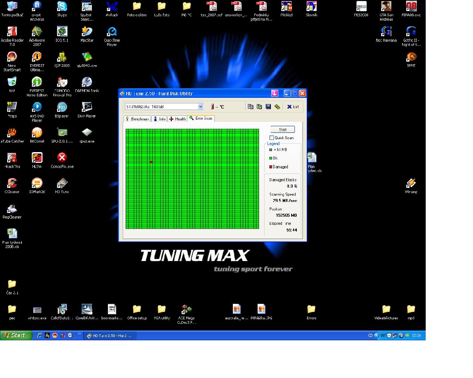
Task: Select the QuickTime Player desktop icon
Action: 112,36
